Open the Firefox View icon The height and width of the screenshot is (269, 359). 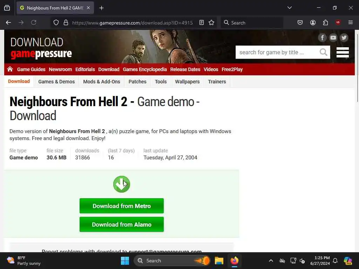coord(7,8)
